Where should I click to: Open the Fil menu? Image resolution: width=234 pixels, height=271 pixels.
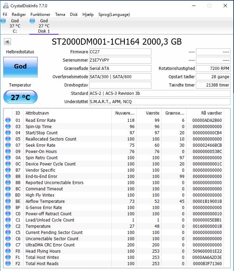[5, 15]
